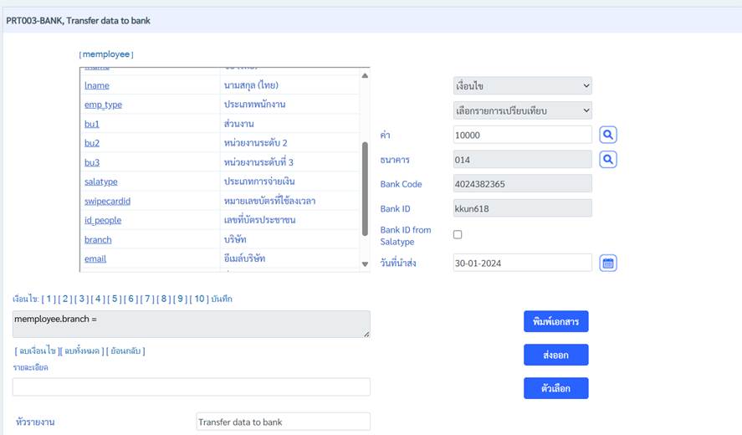Click the Bank Code field 4024382365
Image resolution: width=742 pixels, height=435 pixels.
pos(523,184)
